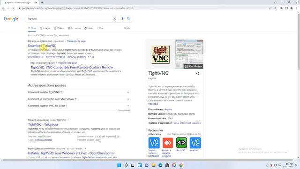Click 'Bureau à distance' type link

click(x=44, y=140)
